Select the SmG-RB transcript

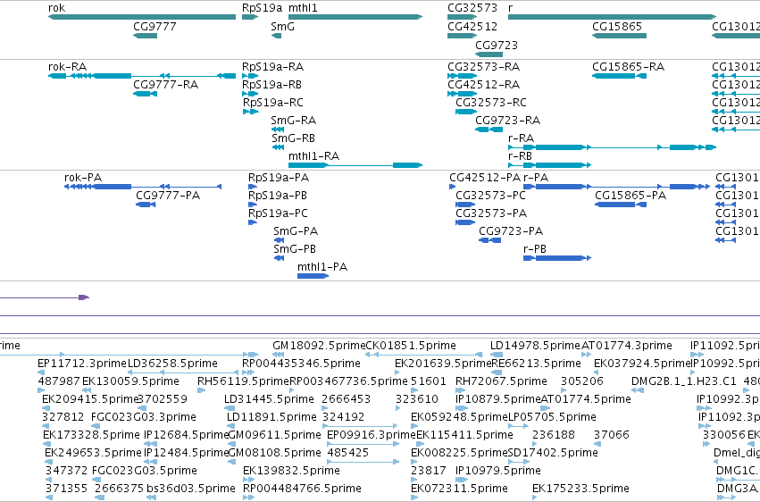click(278, 147)
